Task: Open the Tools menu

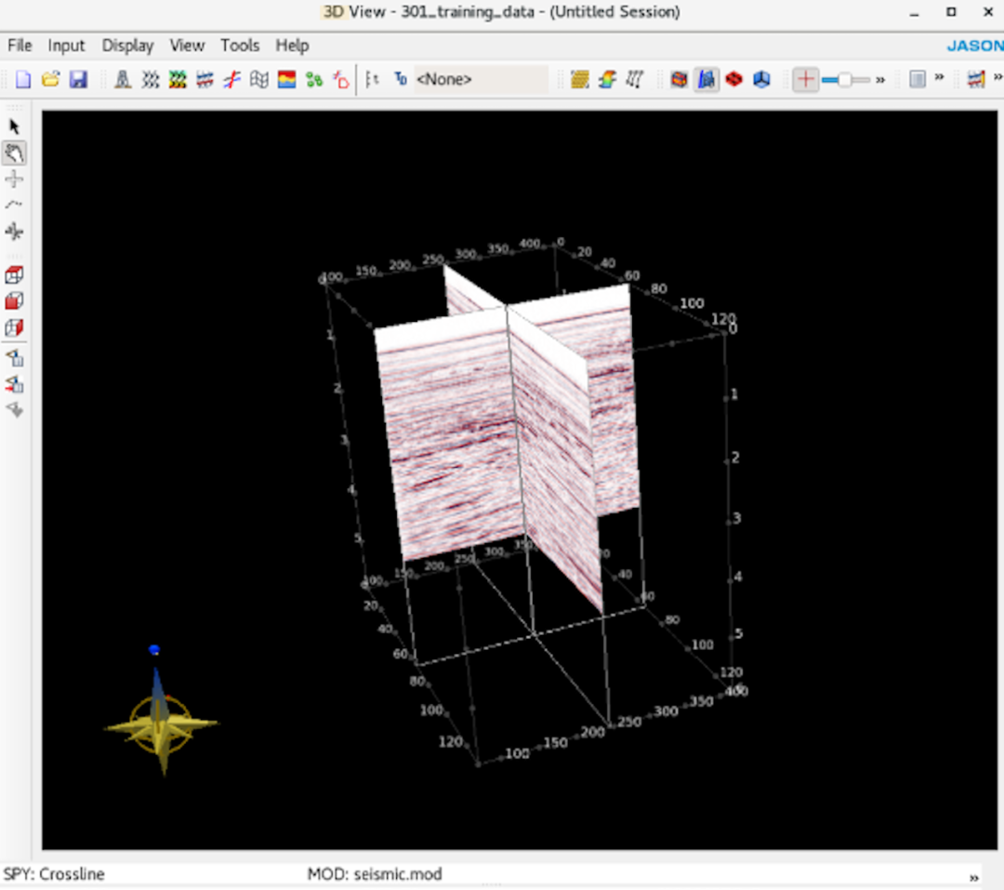Action: point(240,45)
